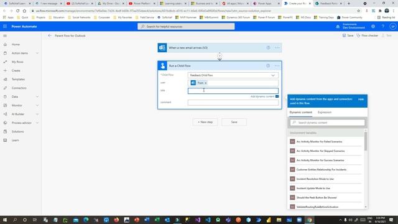Click the AI Builder icon in sidebar

(5, 114)
